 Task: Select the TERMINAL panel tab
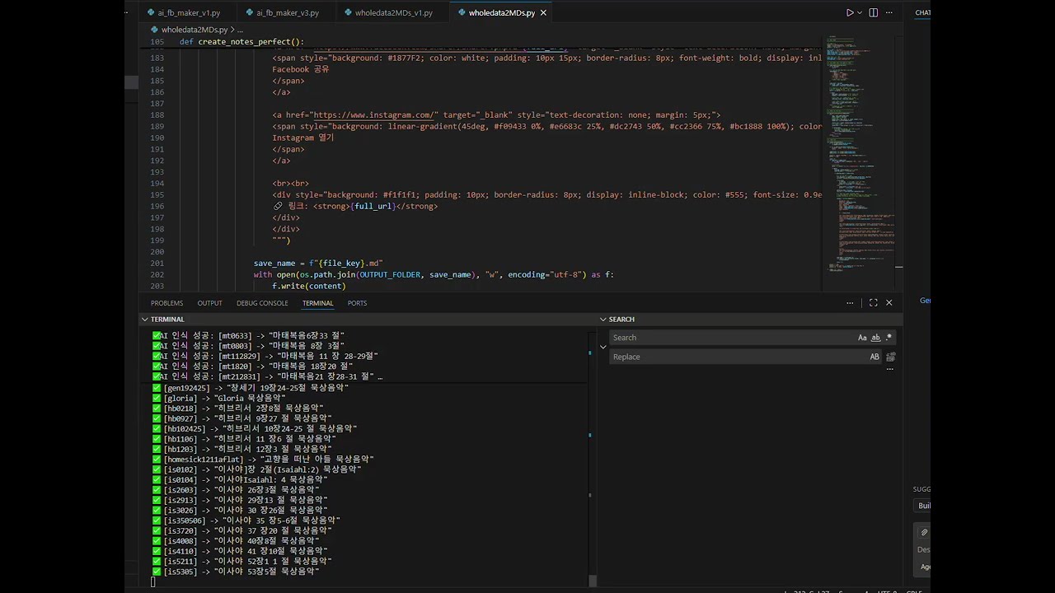(x=317, y=303)
